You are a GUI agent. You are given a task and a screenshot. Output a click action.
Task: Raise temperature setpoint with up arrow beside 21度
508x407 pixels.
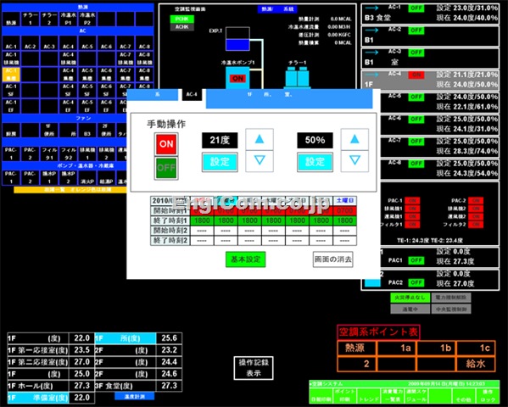click(260, 139)
